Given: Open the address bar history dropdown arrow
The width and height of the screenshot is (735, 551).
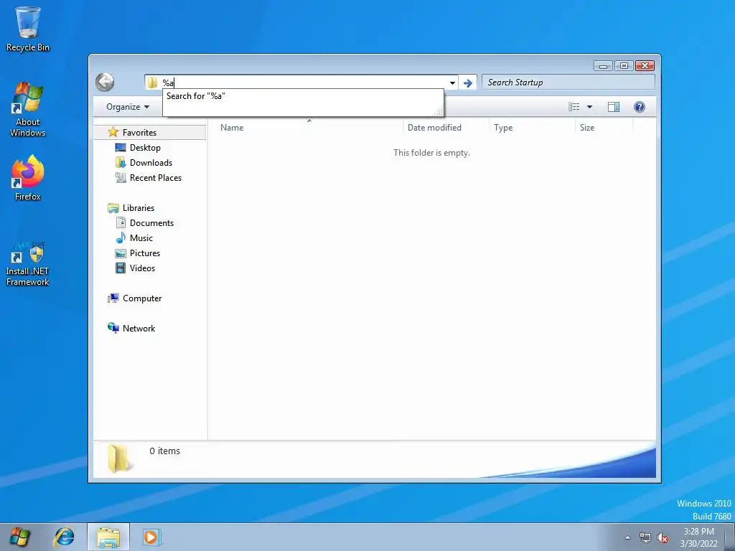Looking at the screenshot, I should pyautogui.click(x=452, y=83).
